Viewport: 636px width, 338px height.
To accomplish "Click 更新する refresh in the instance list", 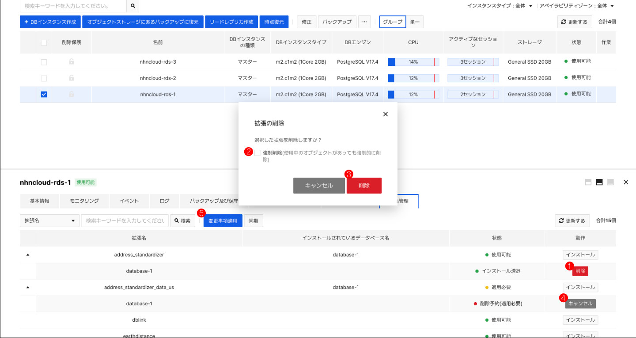I will pyautogui.click(x=574, y=22).
